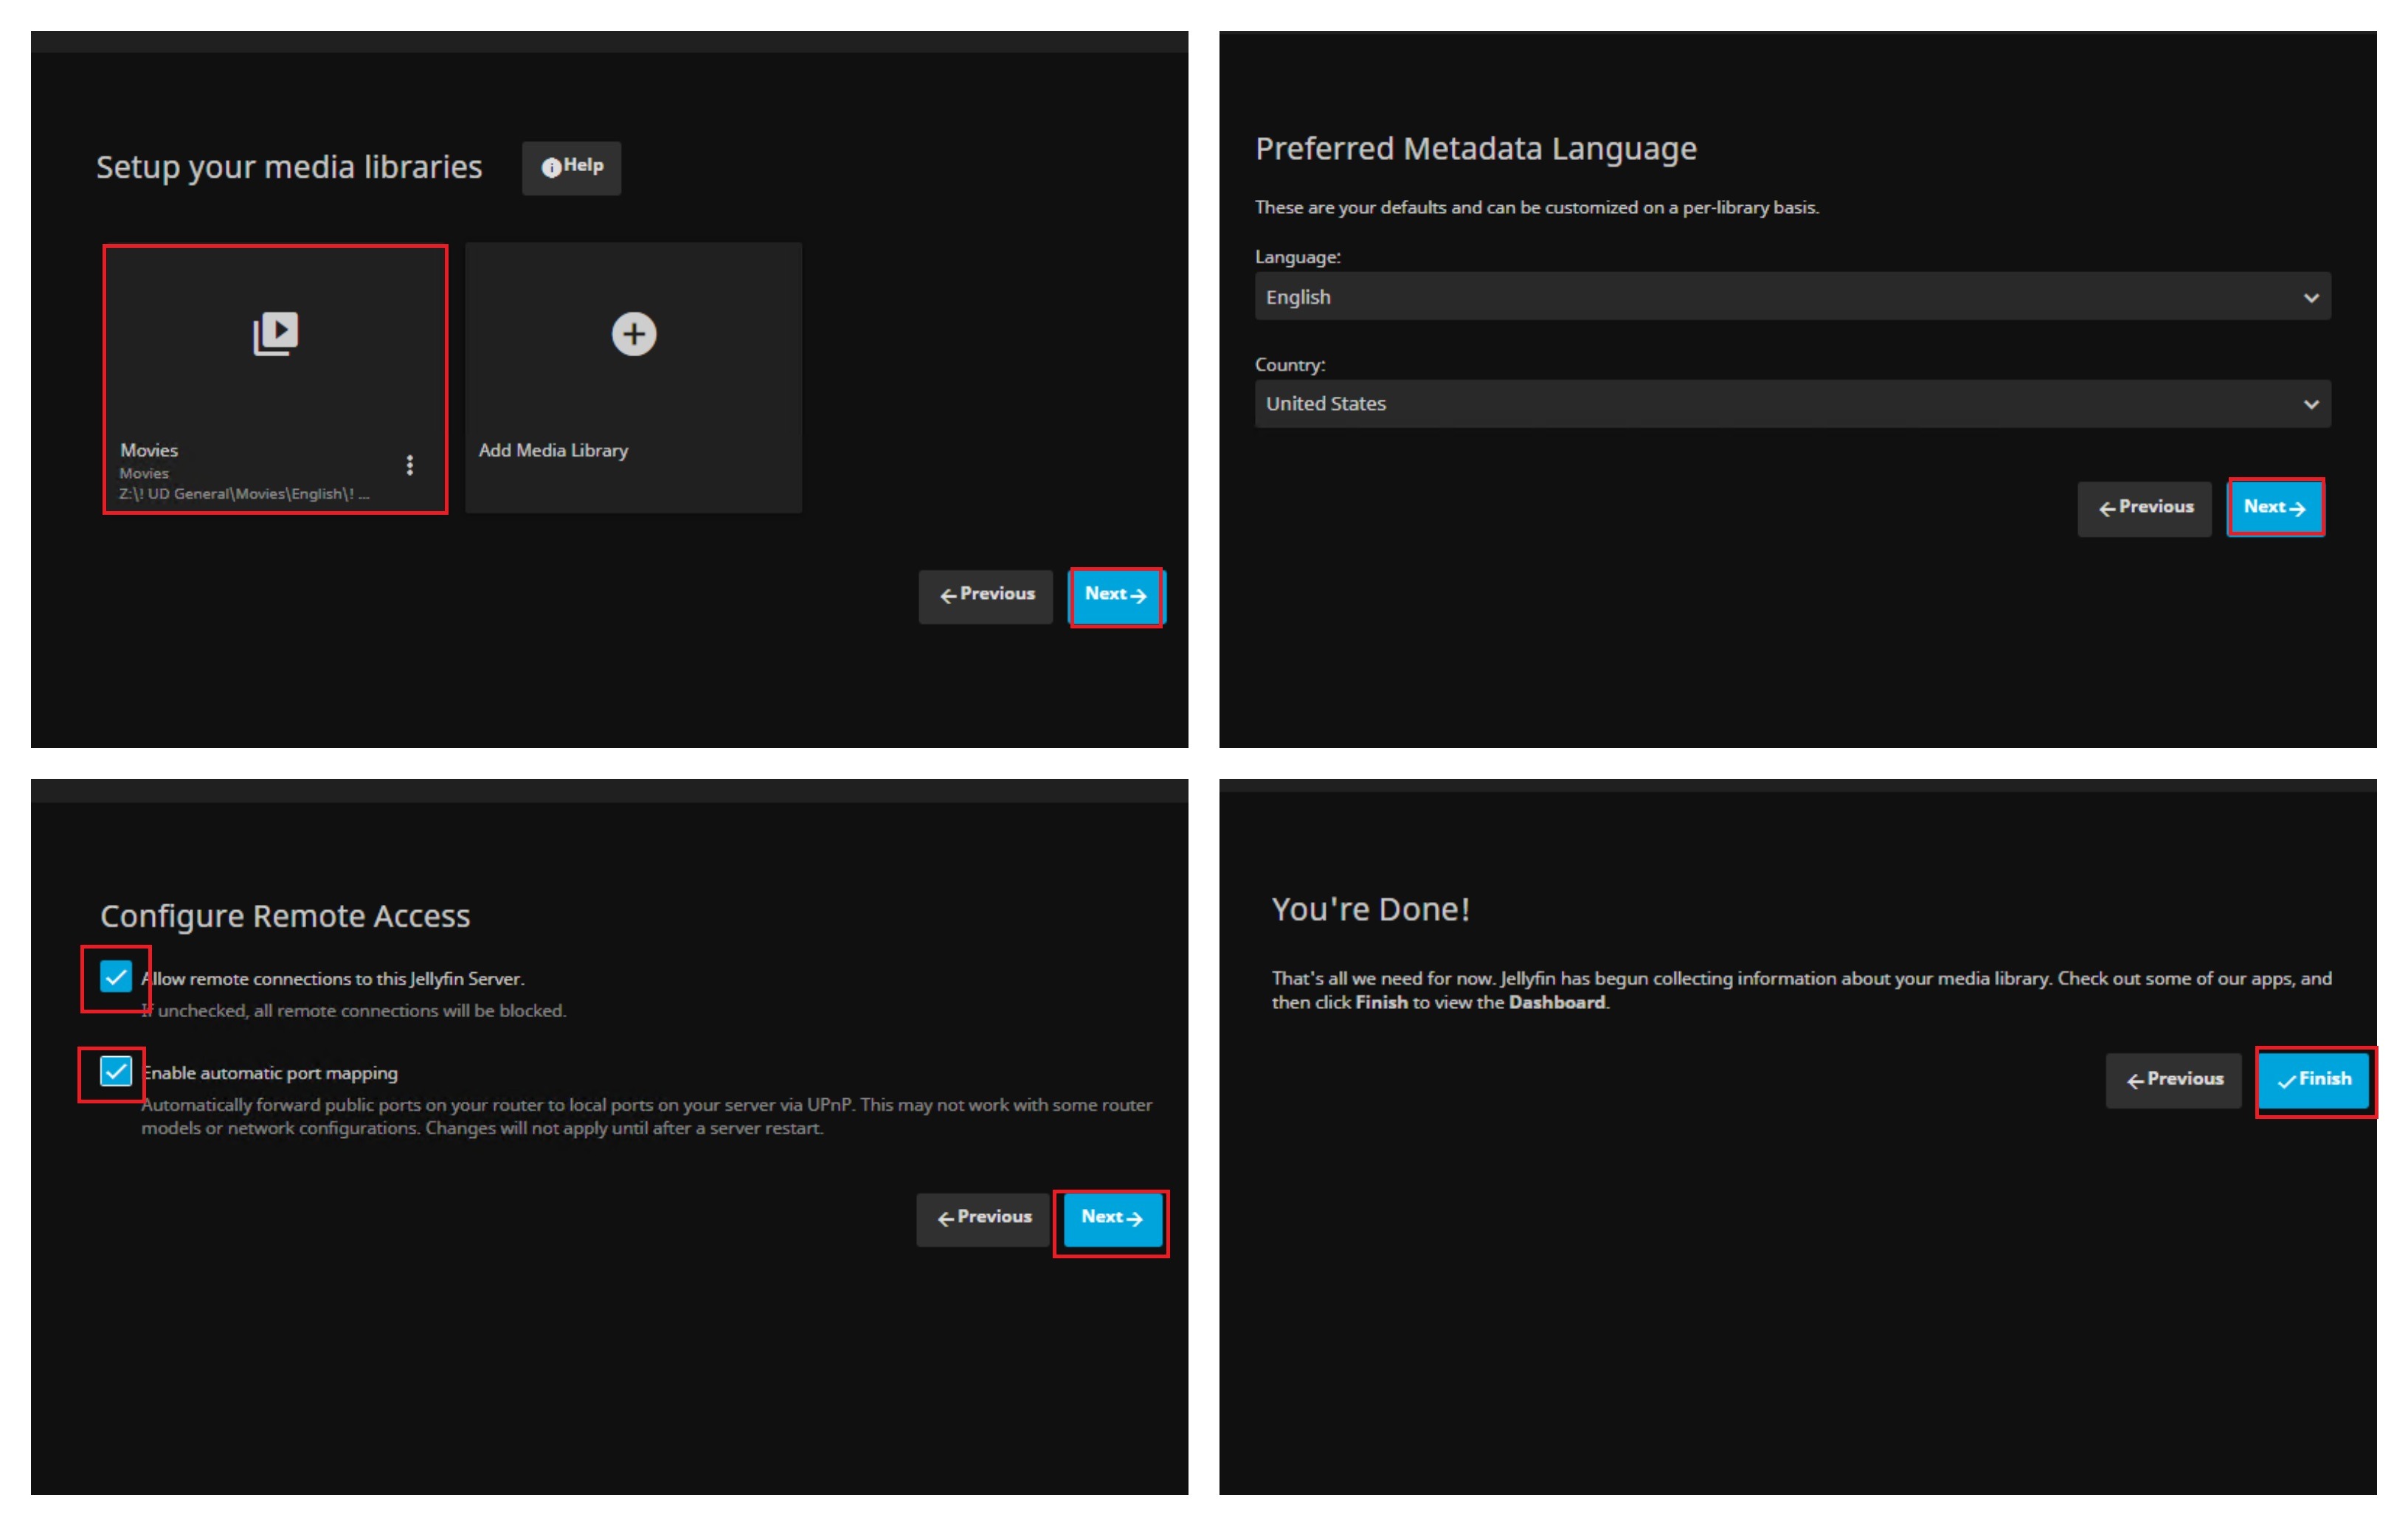2408x1526 pixels.
Task: Click the chevron arrow on Country field
Action: [2310, 404]
